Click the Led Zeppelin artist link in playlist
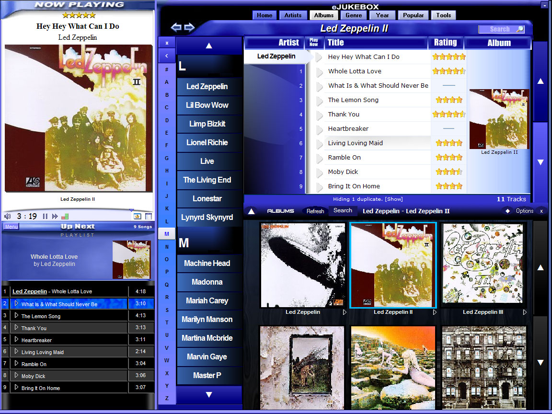Image resolution: width=552 pixels, height=414 pixels. pos(30,291)
